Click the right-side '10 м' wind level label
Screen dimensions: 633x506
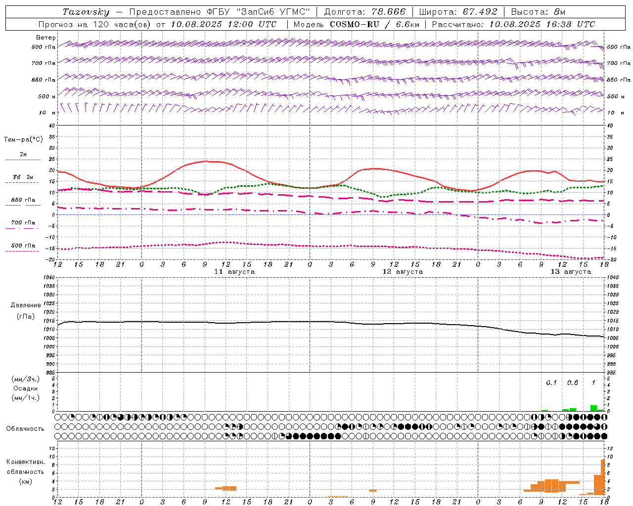click(615, 113)
